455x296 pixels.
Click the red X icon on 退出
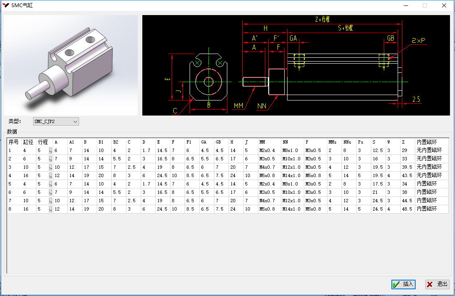[430, 284]
